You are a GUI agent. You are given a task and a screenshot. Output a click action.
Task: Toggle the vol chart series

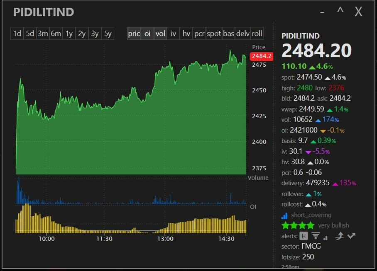click(160, 34)
